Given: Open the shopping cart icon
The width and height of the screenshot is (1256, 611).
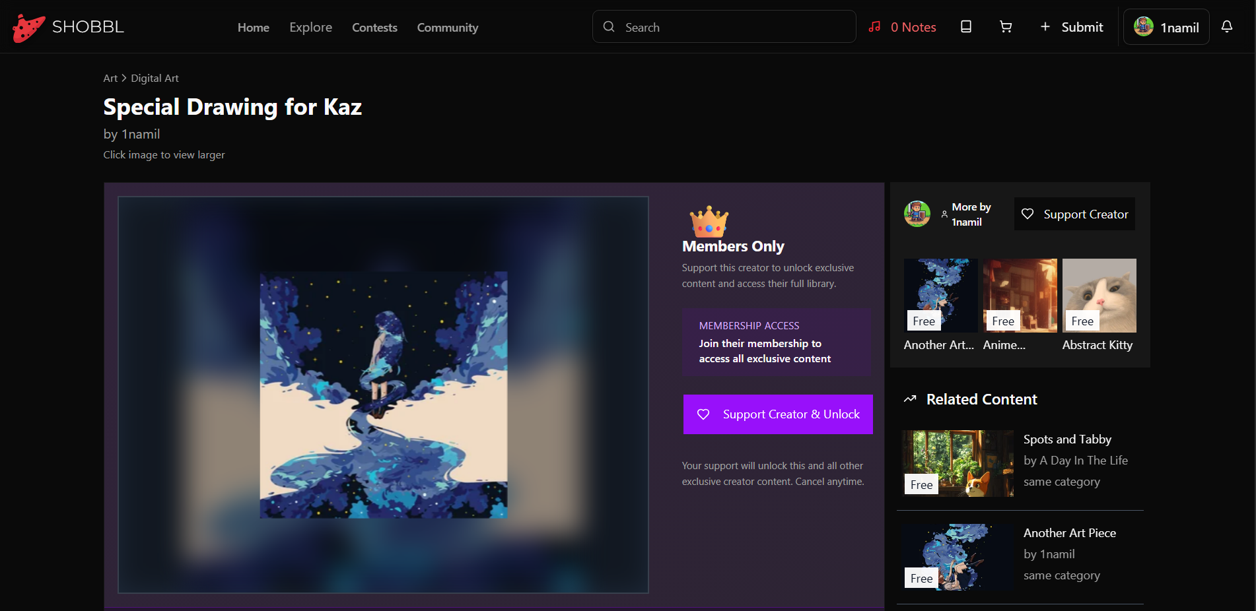Looking at the screenshot, I should (x=1005, y=26).
